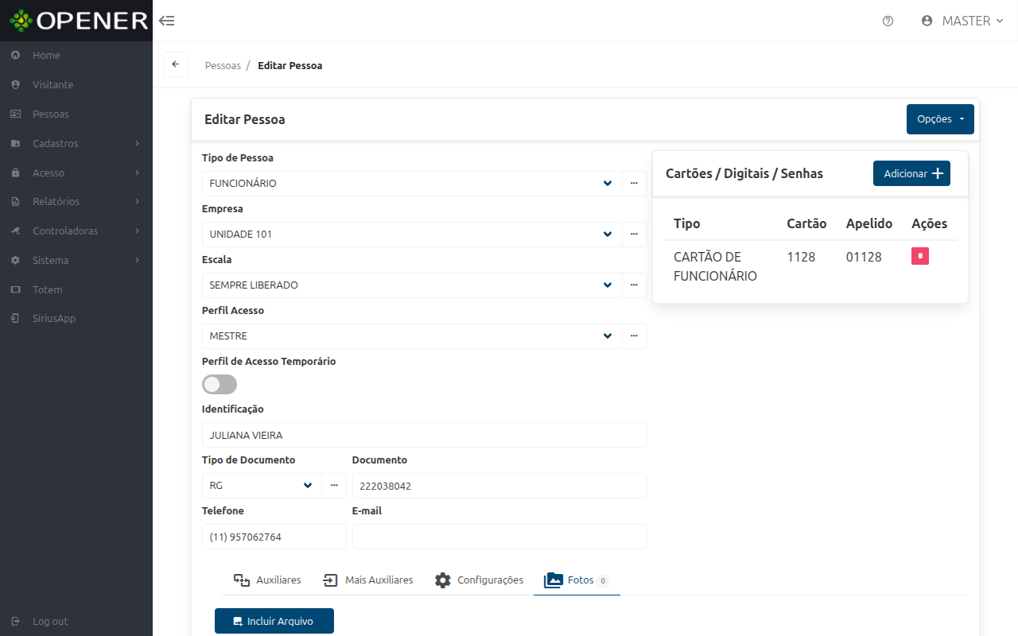Click the SiriusApp icon in sidebar
This screenshot has width=1018, height=636.
click(15, 319)
